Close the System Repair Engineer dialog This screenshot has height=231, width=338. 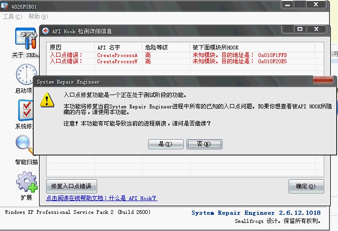tap(323, 79)
